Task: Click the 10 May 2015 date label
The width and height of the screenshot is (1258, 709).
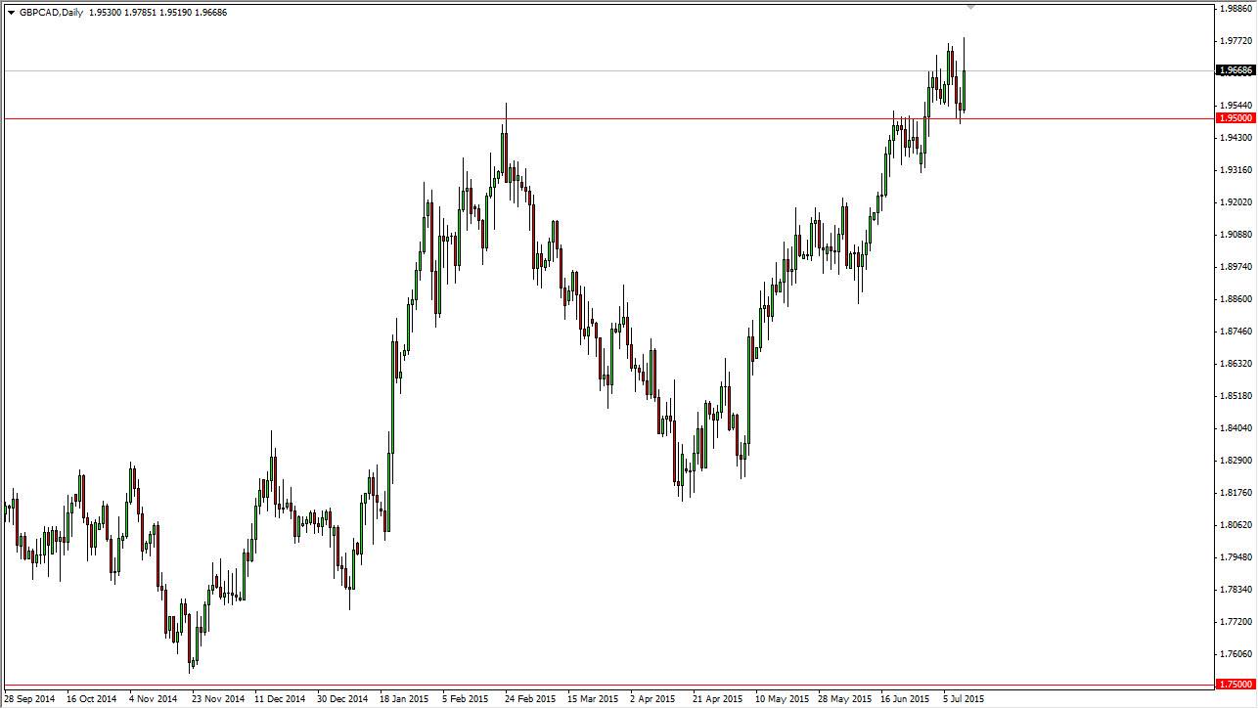Action: [782, 700]
